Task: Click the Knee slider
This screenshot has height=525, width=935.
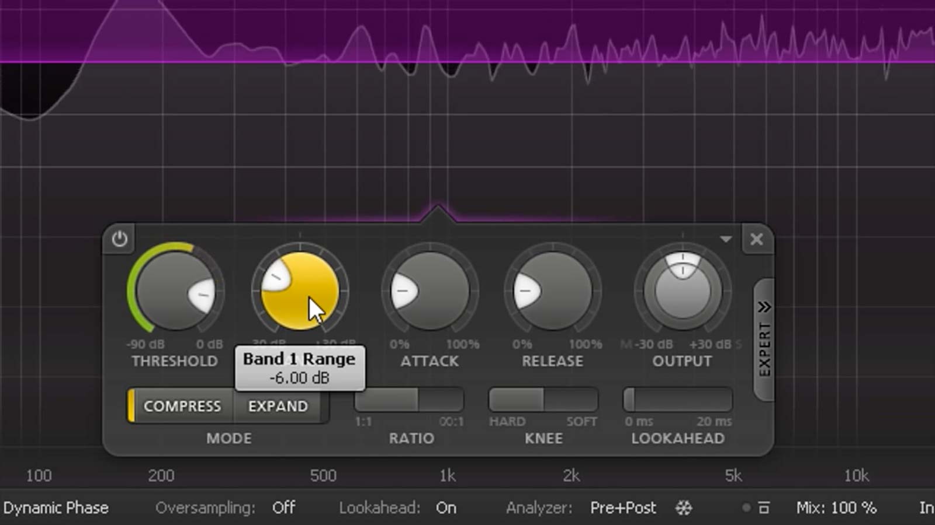Action: 543,400
